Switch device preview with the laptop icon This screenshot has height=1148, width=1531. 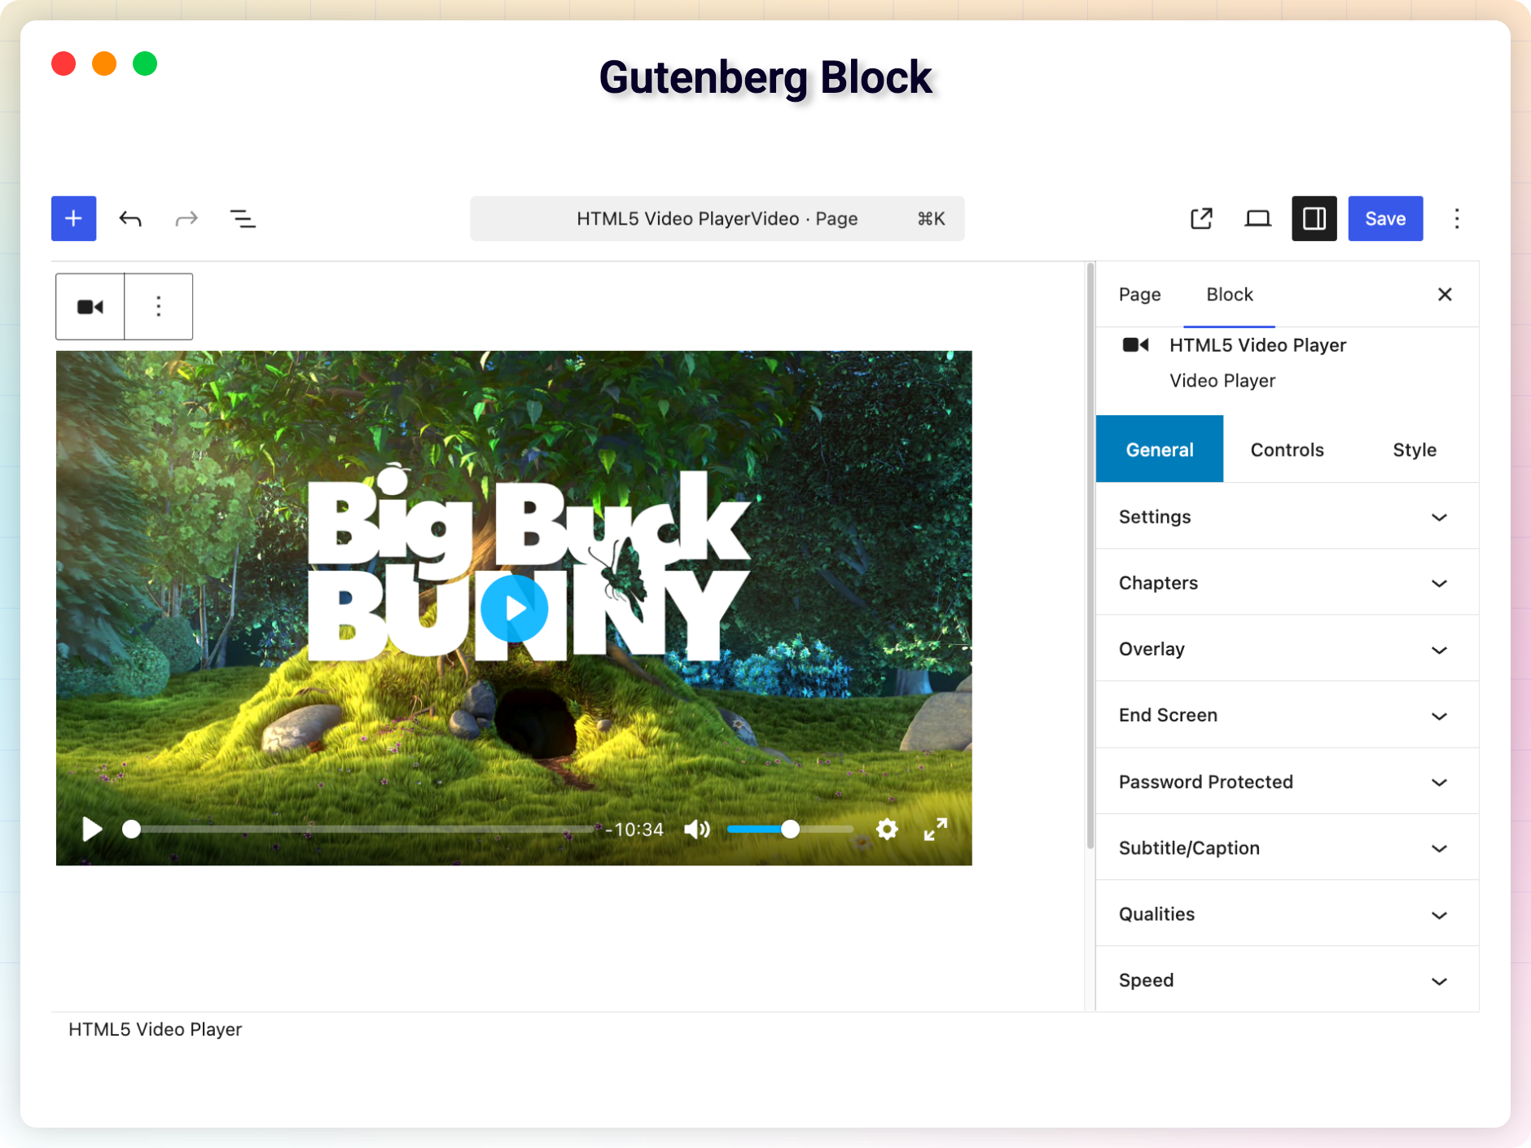[1258, 218]
